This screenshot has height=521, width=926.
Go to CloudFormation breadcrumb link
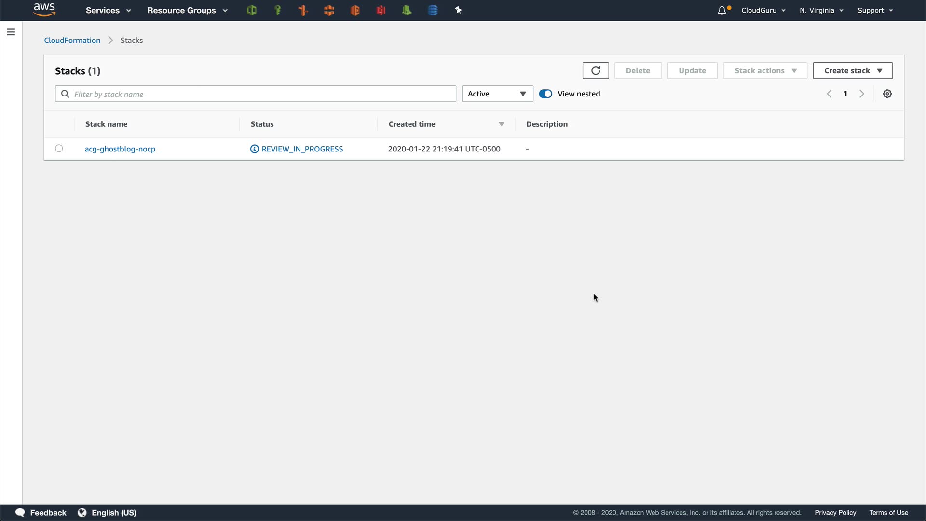pos(72,40)
